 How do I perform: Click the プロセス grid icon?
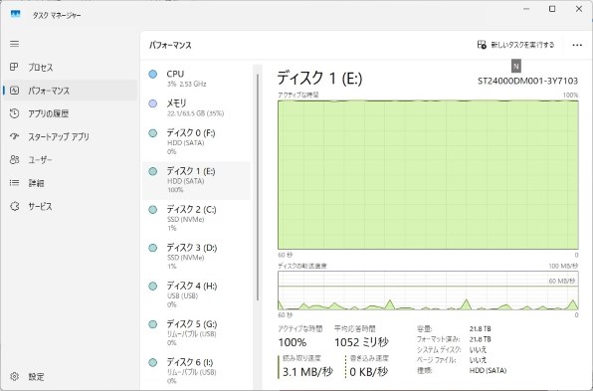pos(14,67)
